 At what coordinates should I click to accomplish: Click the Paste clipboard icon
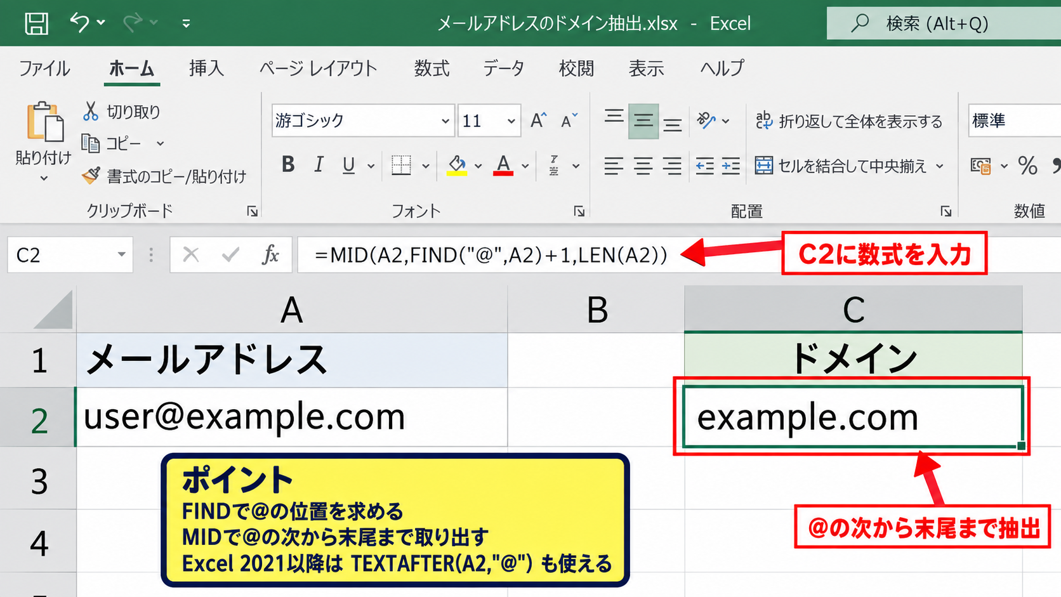click(44, 121)
